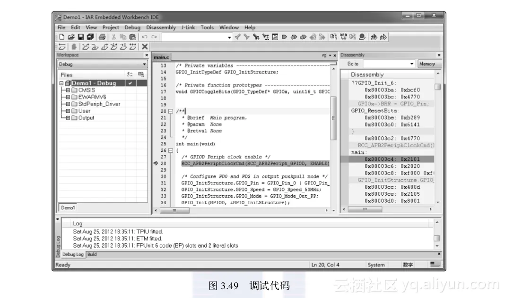Collapse the Demo1 - Debug project node
The height and width of the screenshot is (298, 505).
tap(61, 83)
